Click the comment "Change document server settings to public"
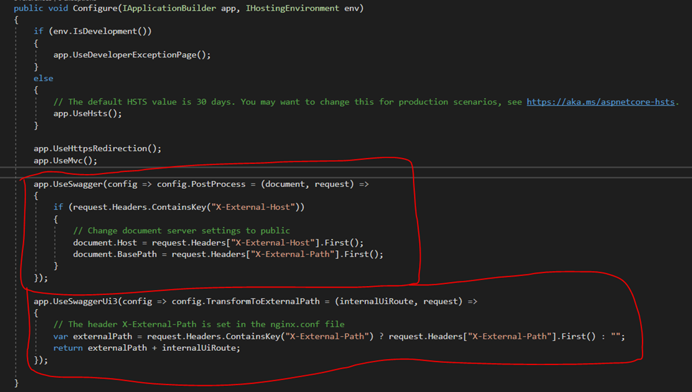Screen dimensions: 692x392 point(181,230)
